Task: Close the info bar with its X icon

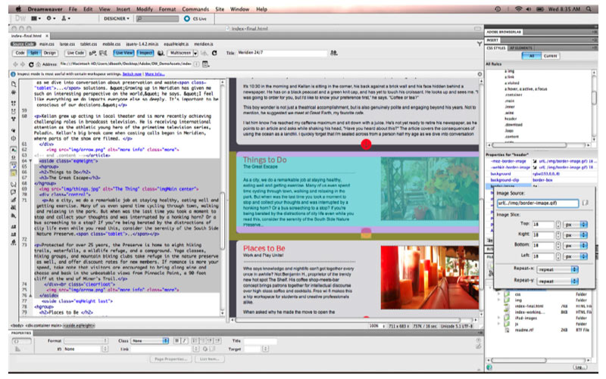Action: coord(479,74)
